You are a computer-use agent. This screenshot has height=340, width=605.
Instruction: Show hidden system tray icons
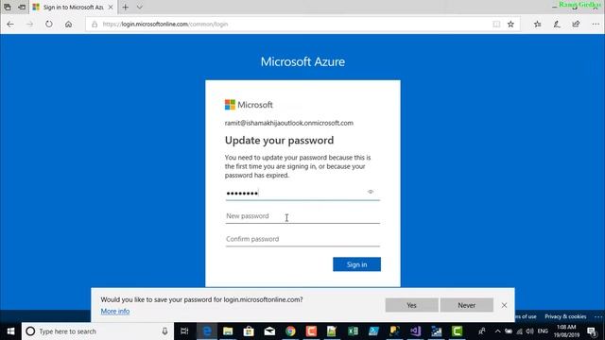pos(498,331)
